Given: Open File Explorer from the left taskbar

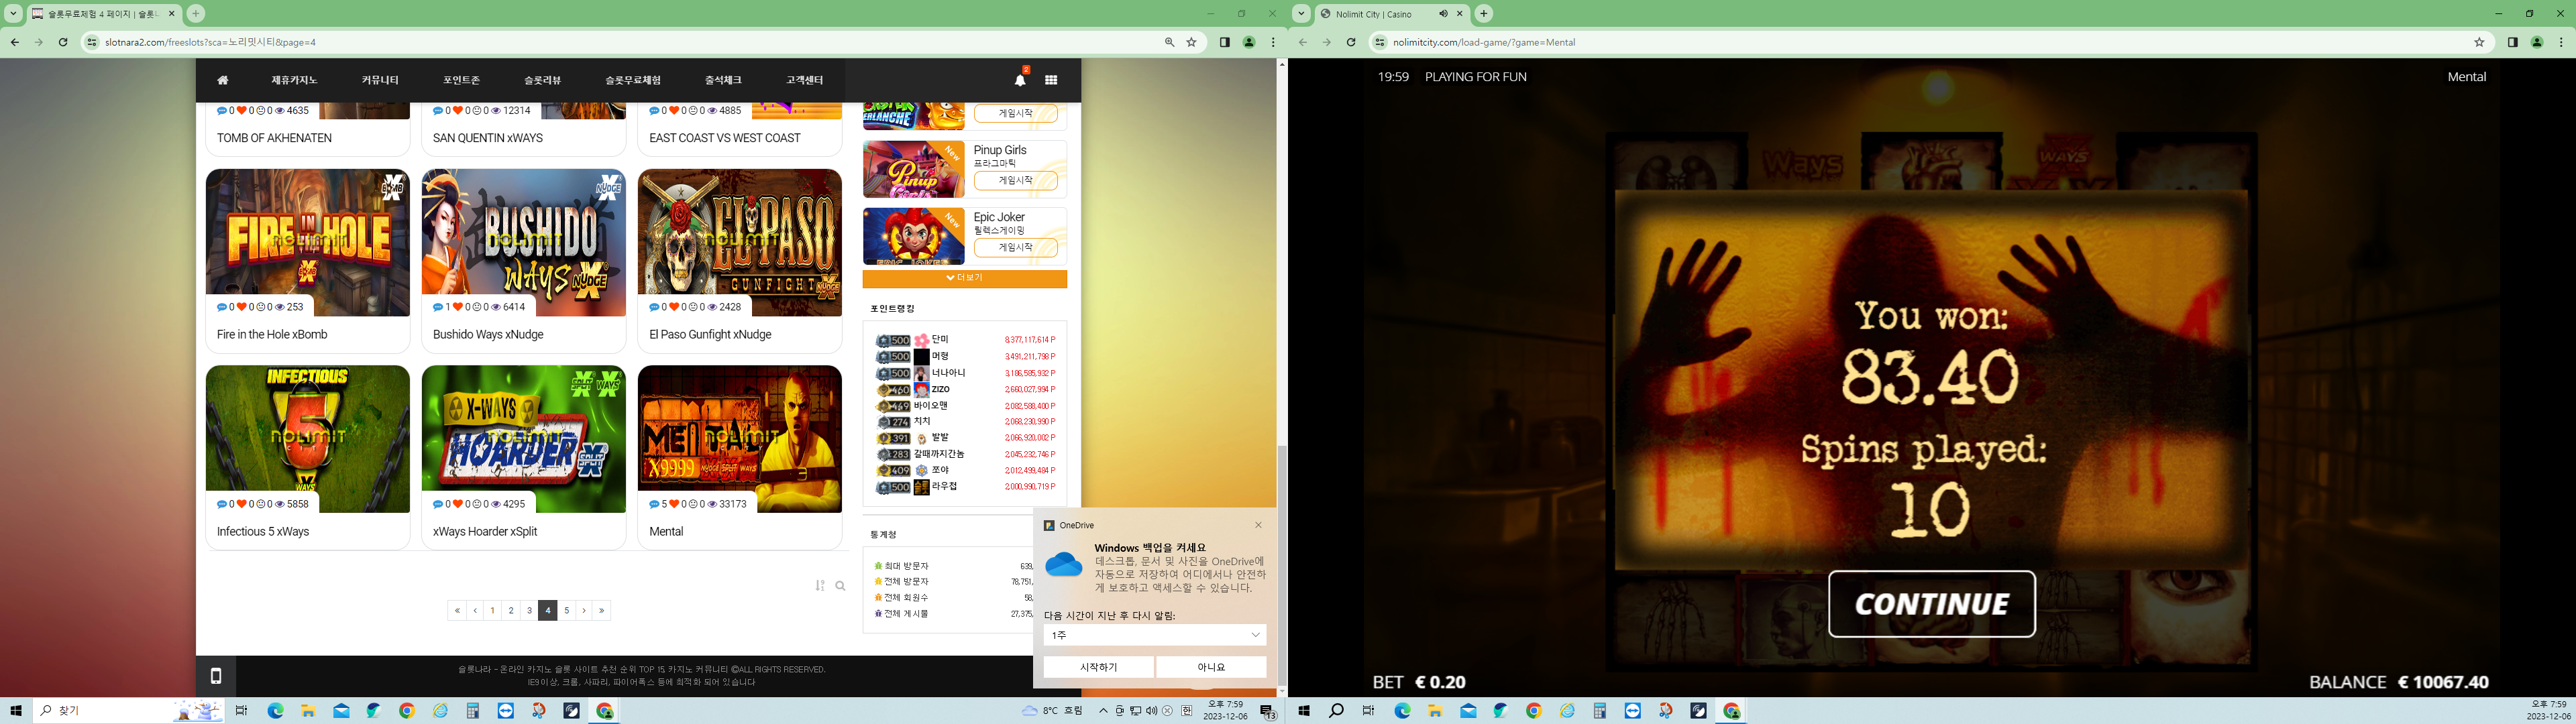Looking at the screenshot, I should tap(308, 711).
